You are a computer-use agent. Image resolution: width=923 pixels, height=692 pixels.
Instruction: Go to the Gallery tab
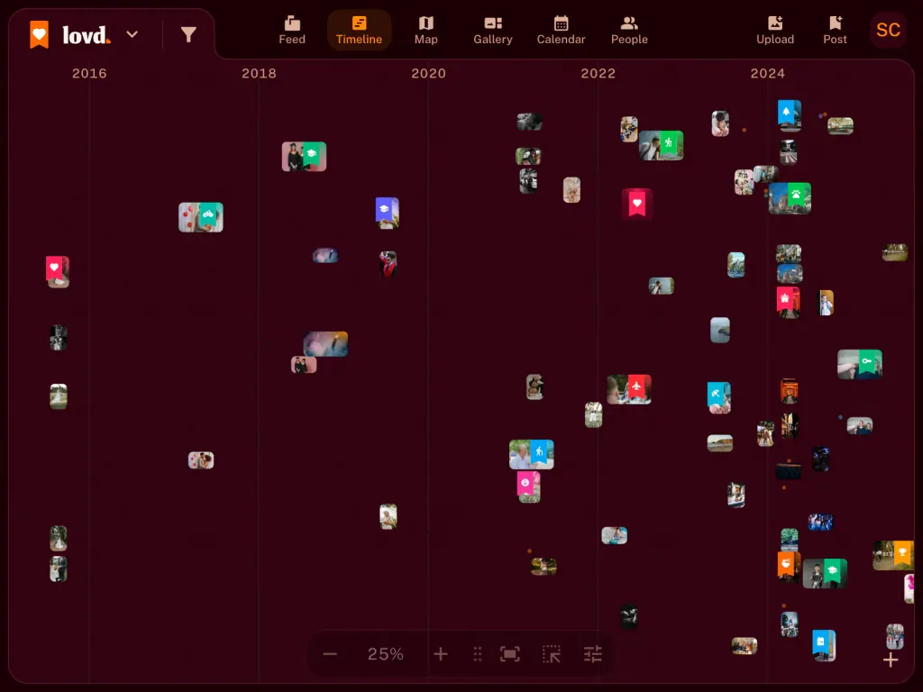pos(493,31)
